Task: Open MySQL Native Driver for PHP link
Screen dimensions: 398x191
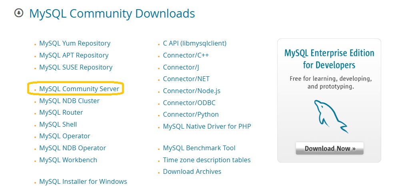Action: coord(207,126)
